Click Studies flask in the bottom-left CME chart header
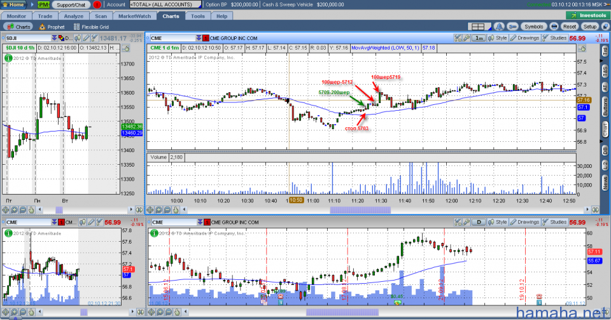611x320 pixels. point(99,222)
